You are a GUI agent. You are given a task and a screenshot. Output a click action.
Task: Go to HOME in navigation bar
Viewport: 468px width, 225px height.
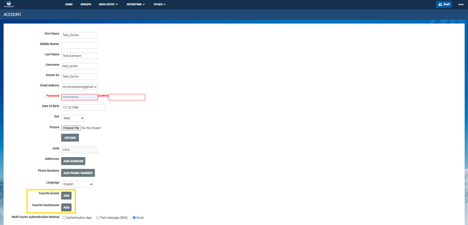[x=69, y=5]
